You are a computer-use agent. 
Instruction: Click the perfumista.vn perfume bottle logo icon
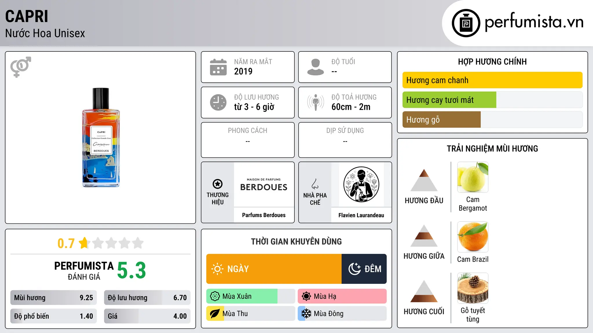pyautogui.click(x=466, y=23)
